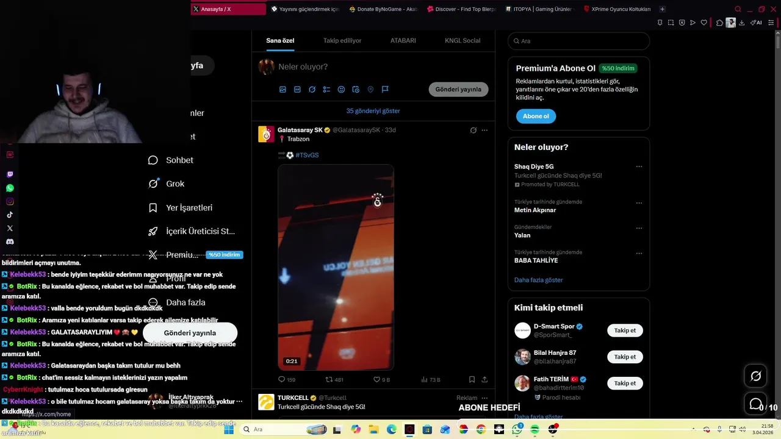Tag a location in the post
Screen dimensions: 781x439
370,89
